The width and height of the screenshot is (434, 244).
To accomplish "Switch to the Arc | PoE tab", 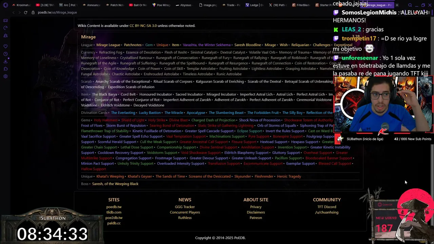I will coord(68,5).
